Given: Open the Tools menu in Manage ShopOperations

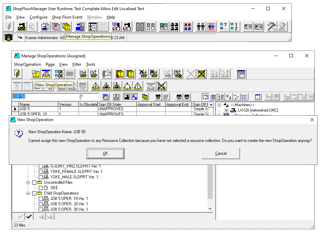Looking at the screenshot, I should tap(90, 64).
